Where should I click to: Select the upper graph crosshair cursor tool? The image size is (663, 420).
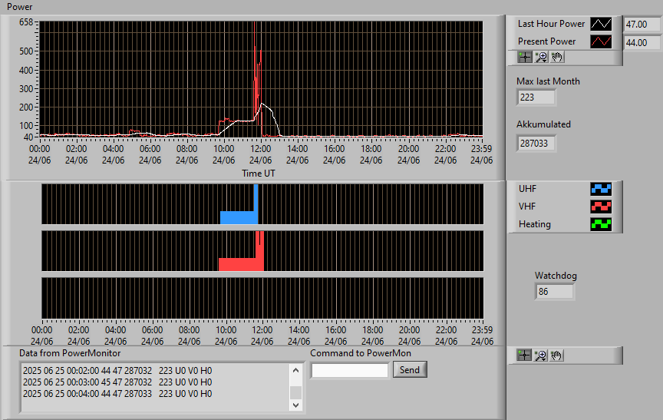coord(525,57)
